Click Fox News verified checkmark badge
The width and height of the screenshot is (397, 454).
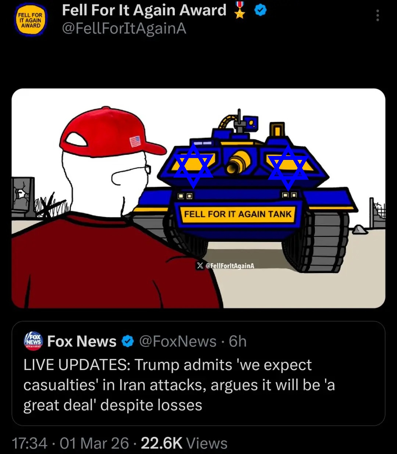tap(128, 342)
